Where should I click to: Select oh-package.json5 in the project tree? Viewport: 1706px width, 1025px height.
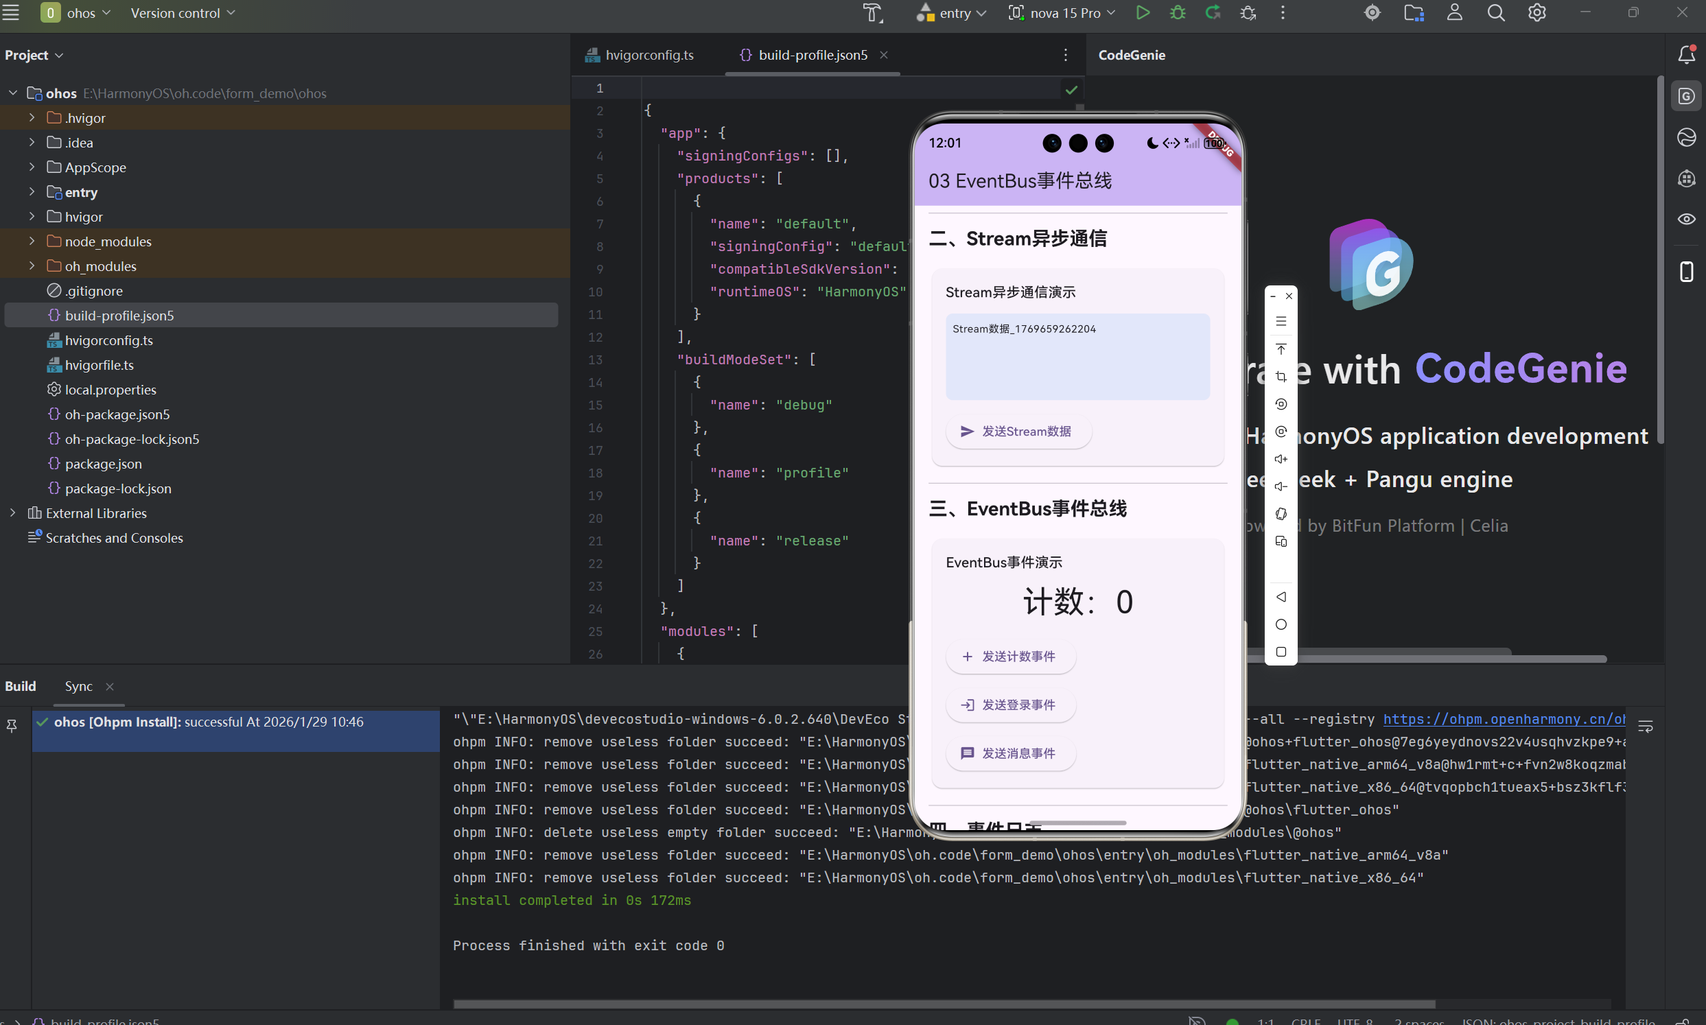[x=117, y=414]
